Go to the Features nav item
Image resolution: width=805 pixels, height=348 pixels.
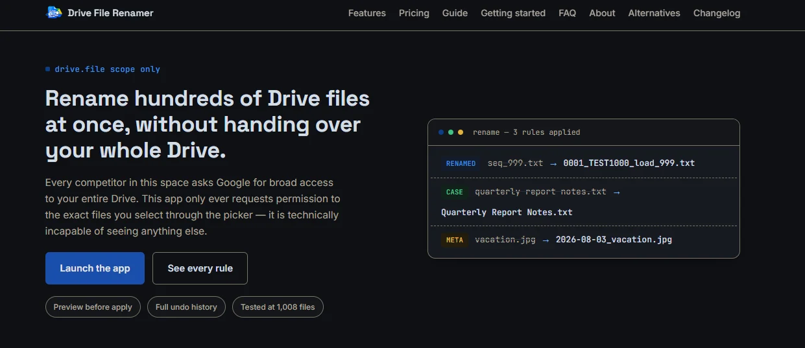tap(367, 13)
